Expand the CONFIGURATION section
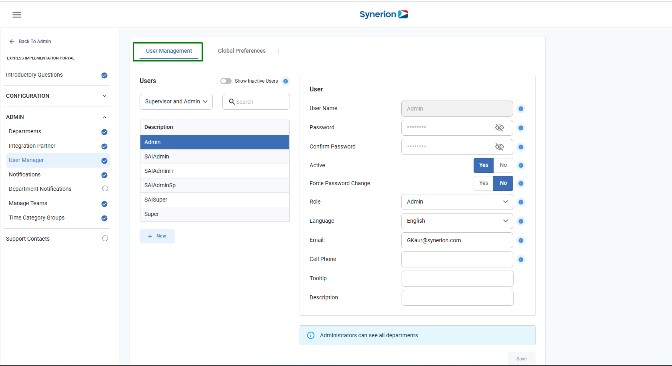The height and width of the screenshot is (366, 672). (56, 96)
